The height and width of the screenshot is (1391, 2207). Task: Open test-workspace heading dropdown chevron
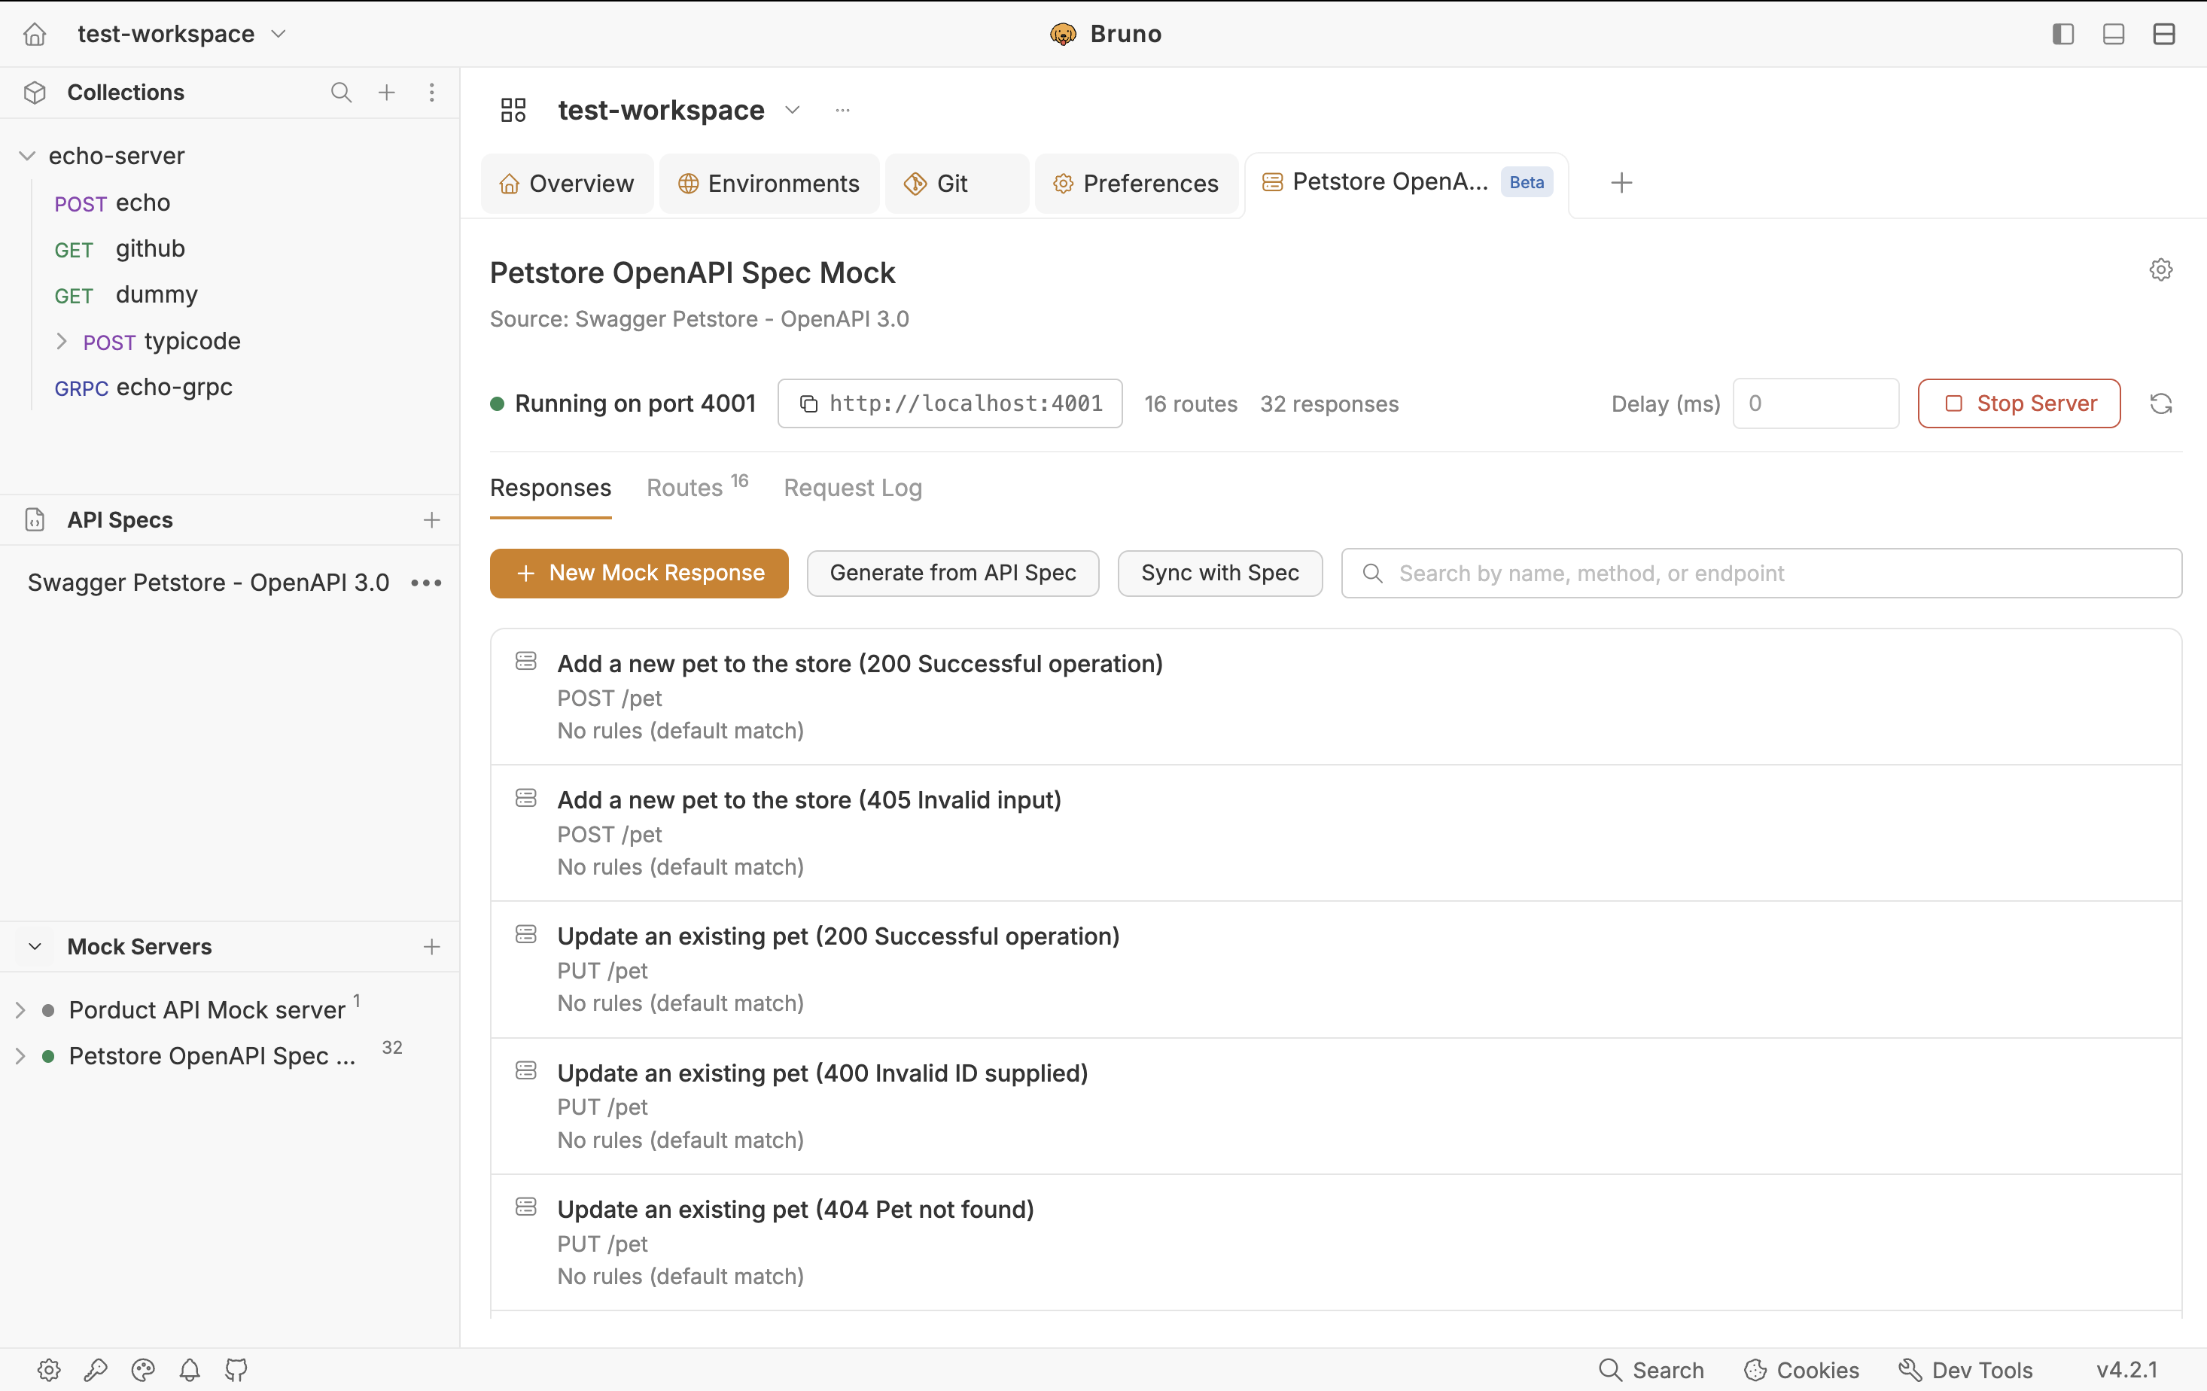click(x=793, y=110)
